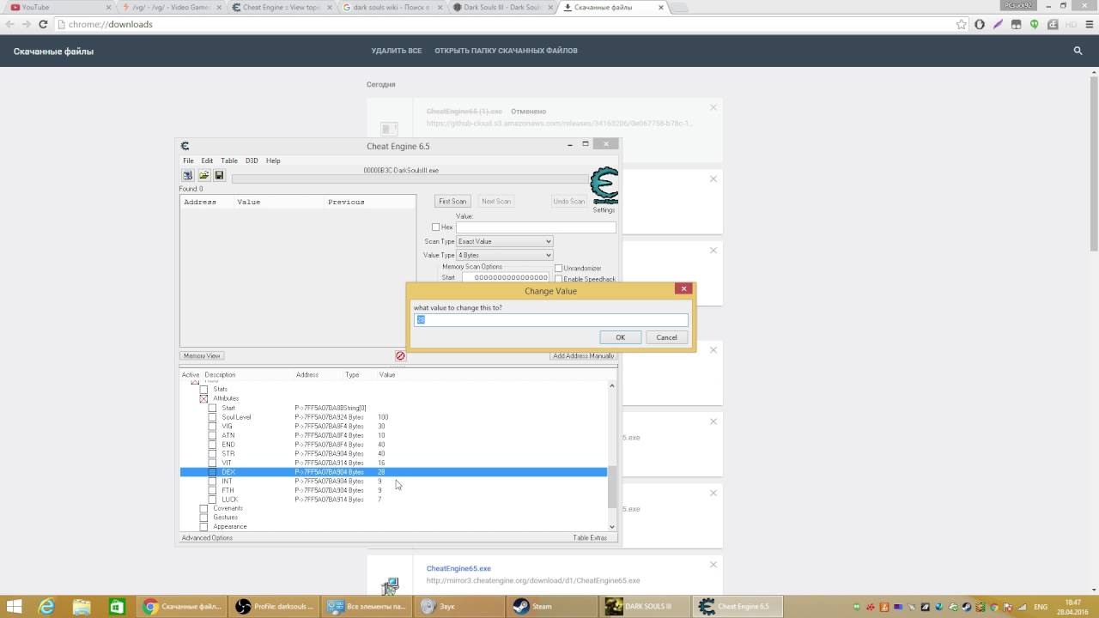Expand the Appearance group checkbox

[203, 527]
